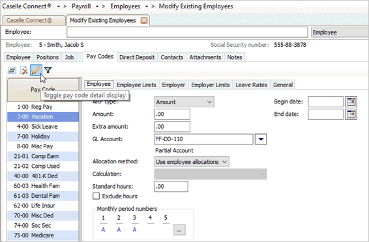Select pay code 21-02 Comp Used
Viewport: 369px width, 242px height.
43,166
